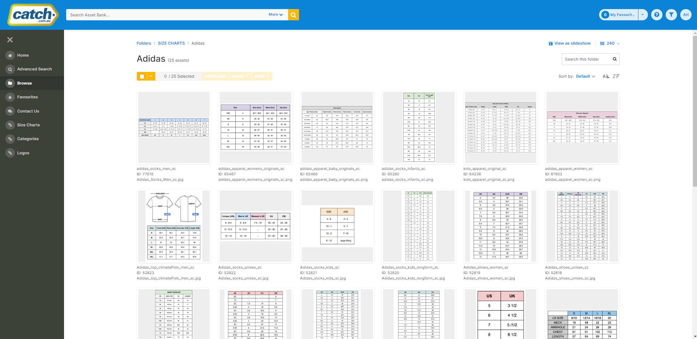Open Adidas_socks_unisex_sc asset link
This screenshot has height=339, width=697.
point(240,267)
